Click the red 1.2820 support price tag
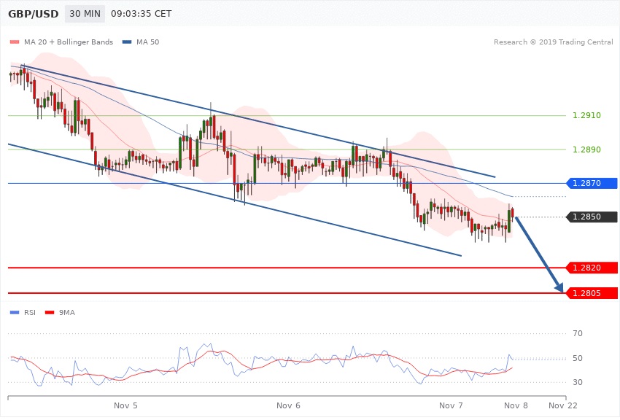620x420 pixels. click(x=592, y=268)
